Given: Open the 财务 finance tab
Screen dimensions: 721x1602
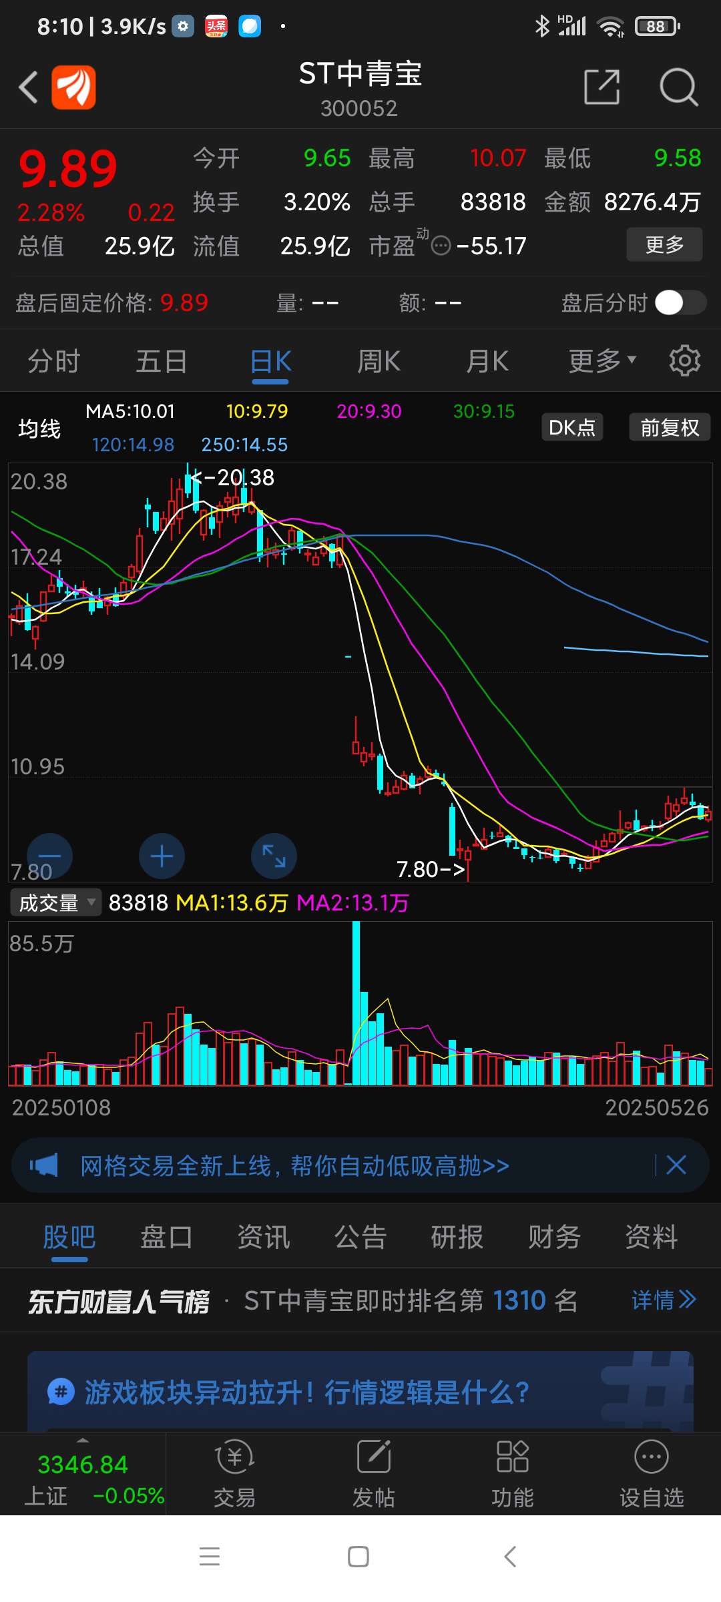Looking at the screenshot, I should click(x=554, y=1237).
